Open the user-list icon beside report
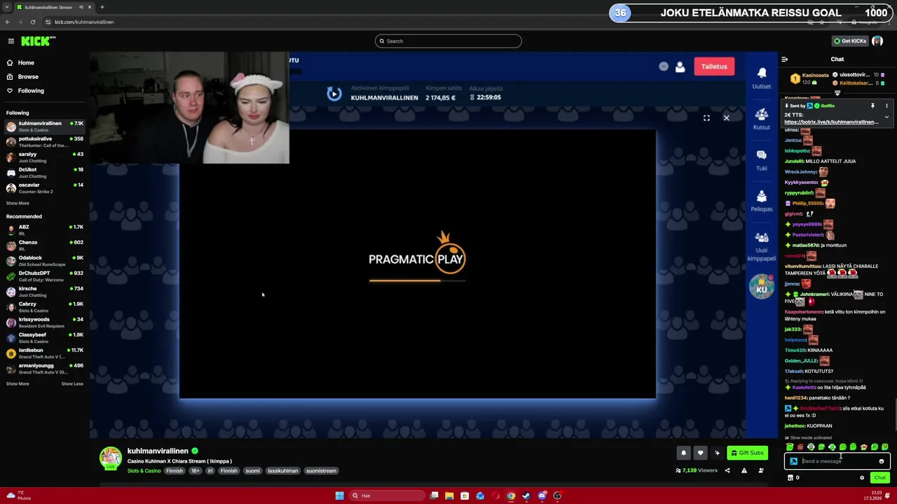897x504 pixels. pyautogui.click(x=760, y=470)
